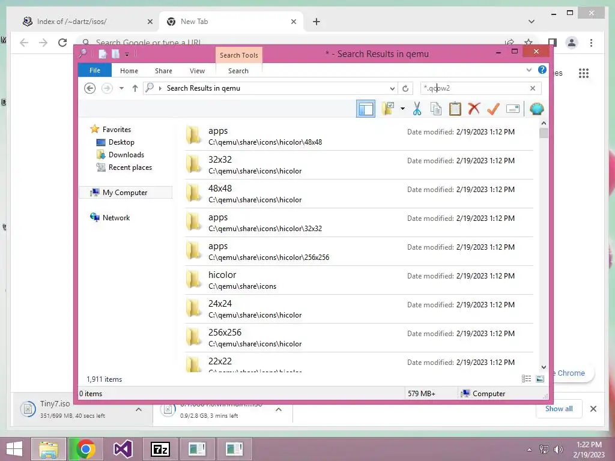Select apps folder in hicolor\256x256
This screenshot has height=461, width=615.
click(x=359, y=252)
